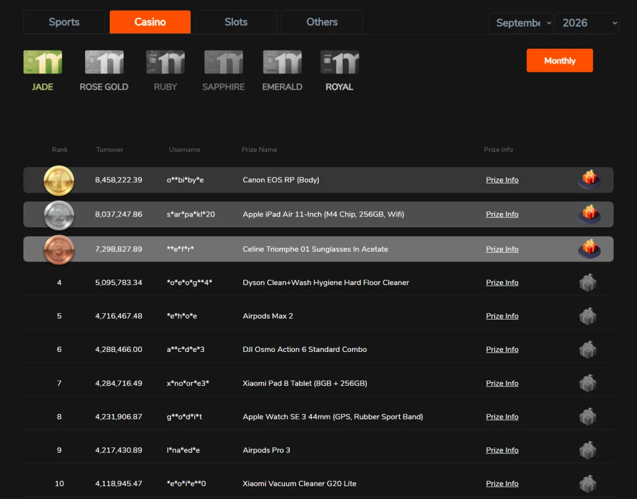This screenshot has width=637, height=499.
Task: Click prize name Canon EOS RP (Body)
Action: point(281,180)
